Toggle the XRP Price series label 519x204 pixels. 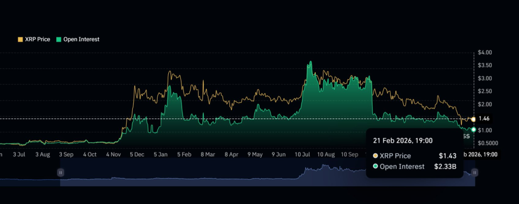(37, 39)
